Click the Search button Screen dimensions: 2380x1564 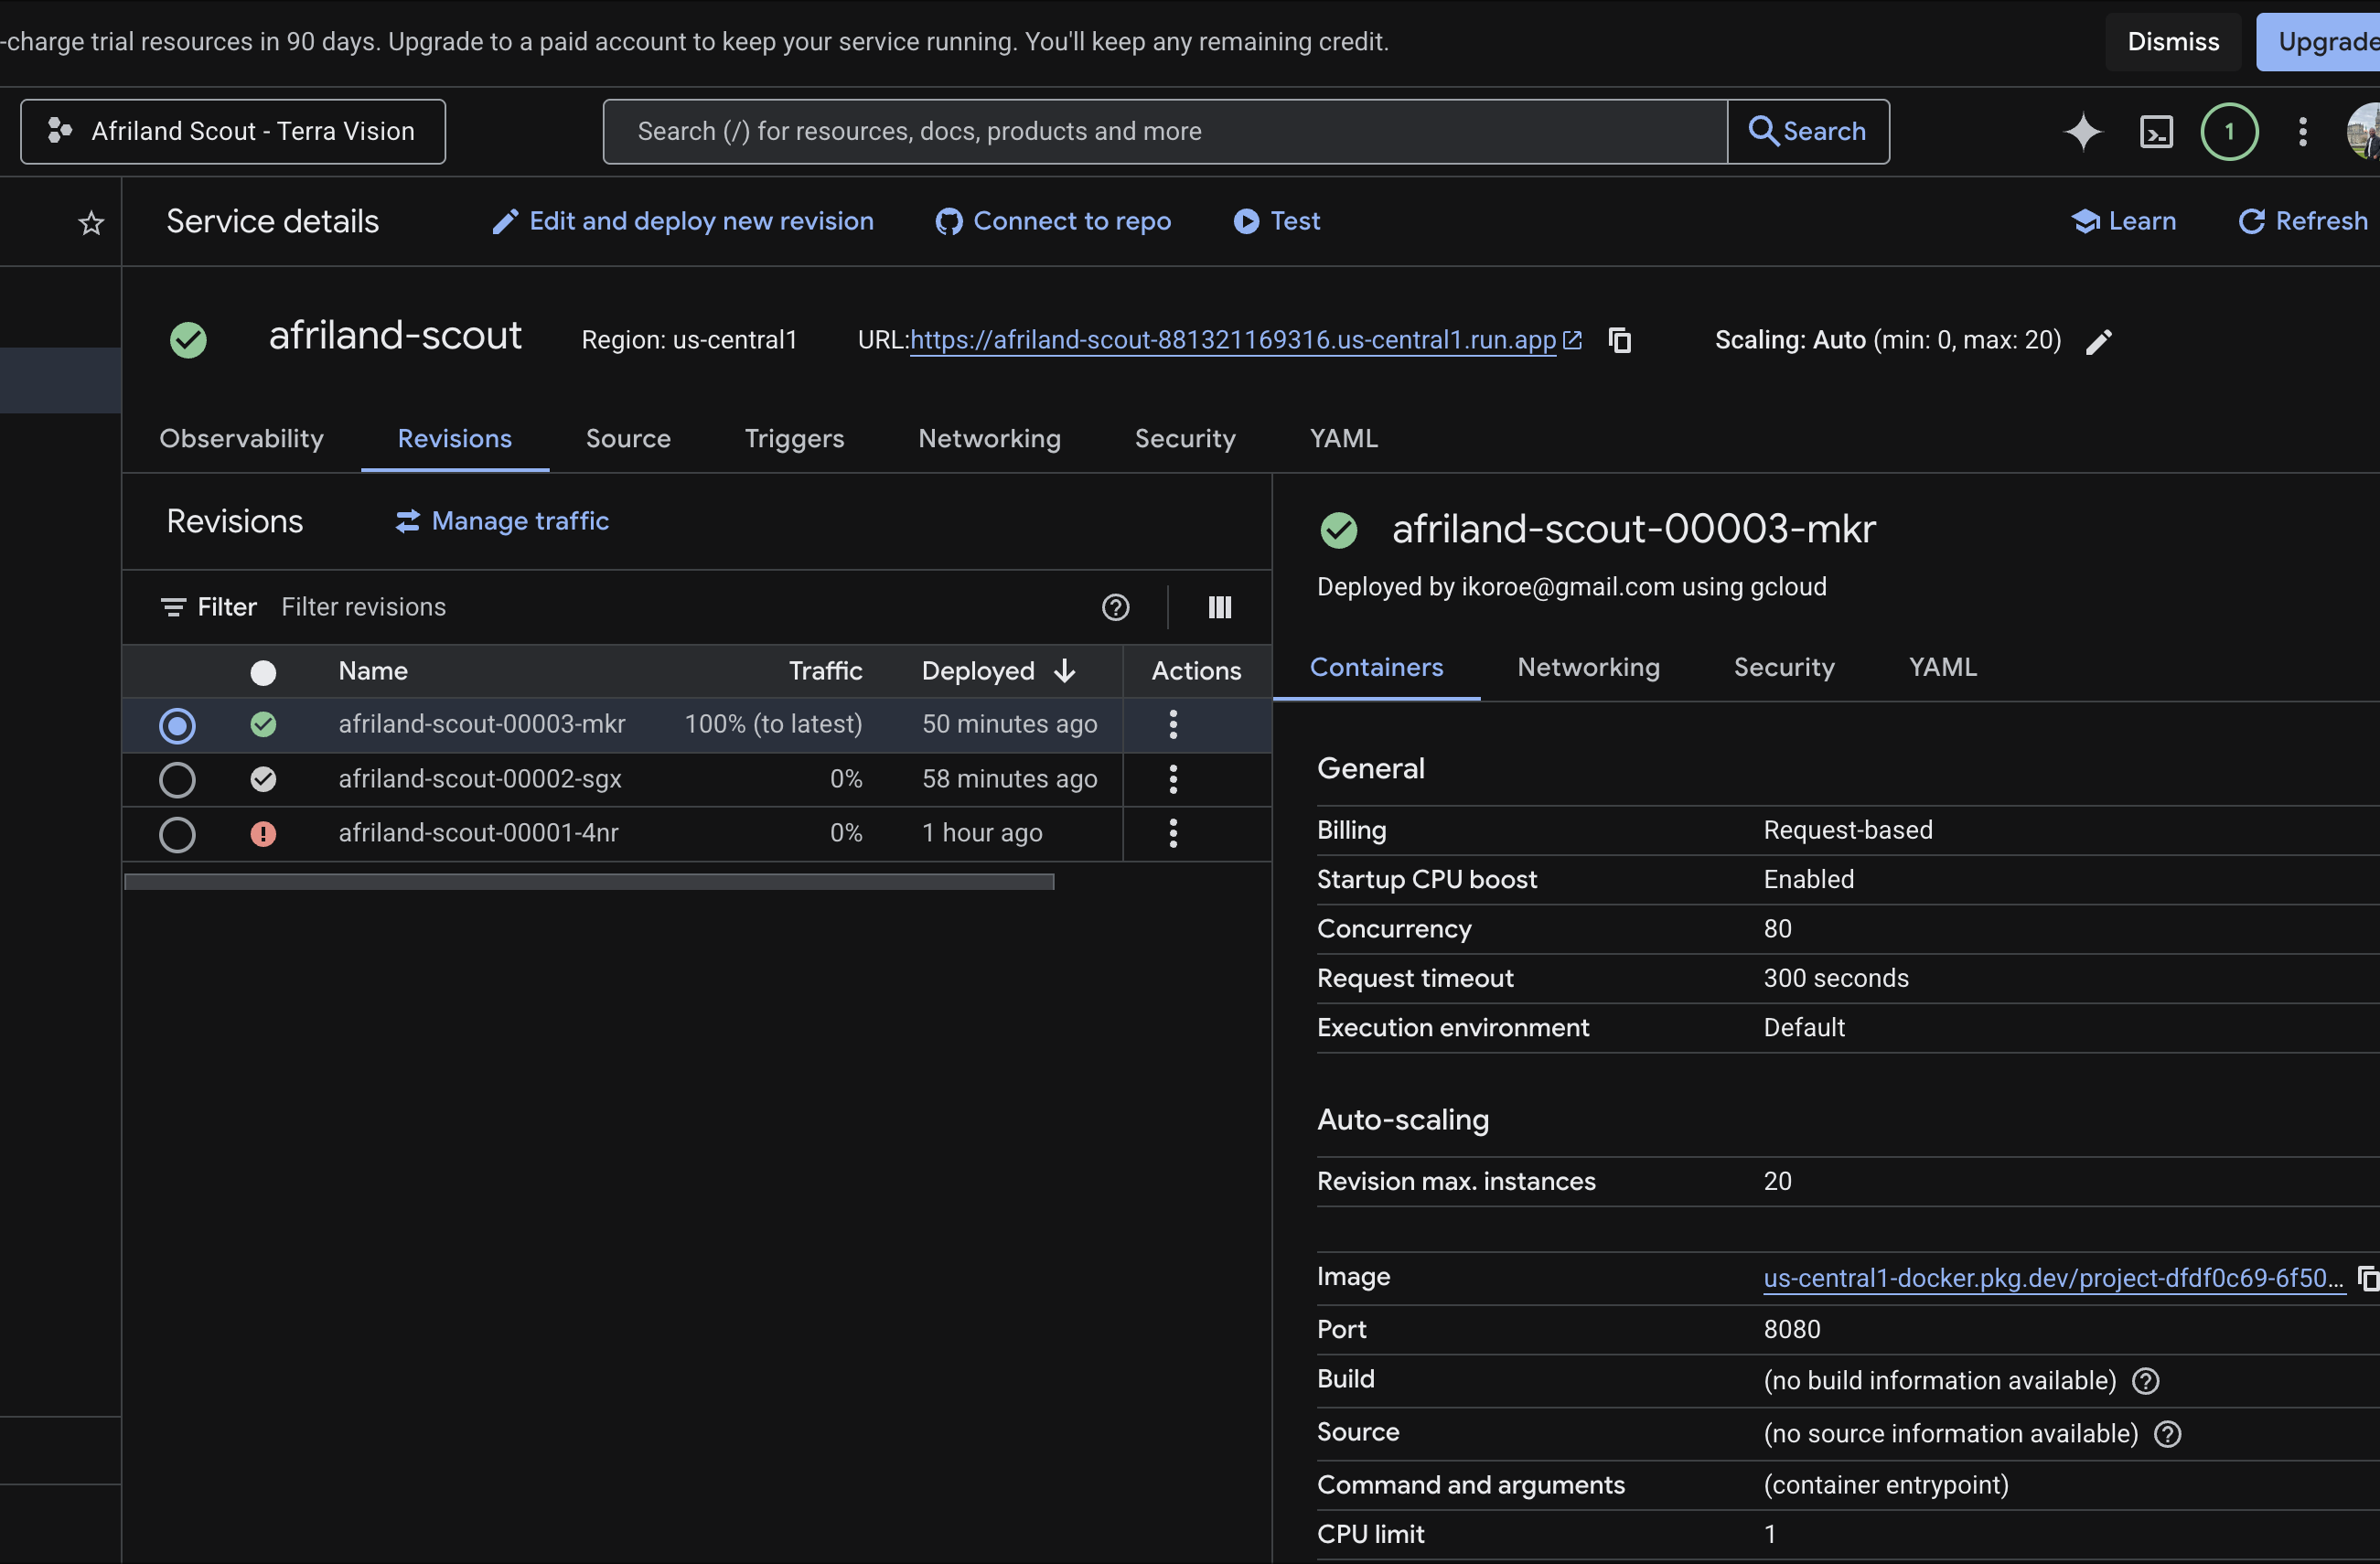coord(1808,131)
